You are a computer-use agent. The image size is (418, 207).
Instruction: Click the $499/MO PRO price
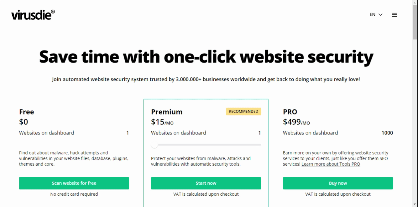pos(296,122)
